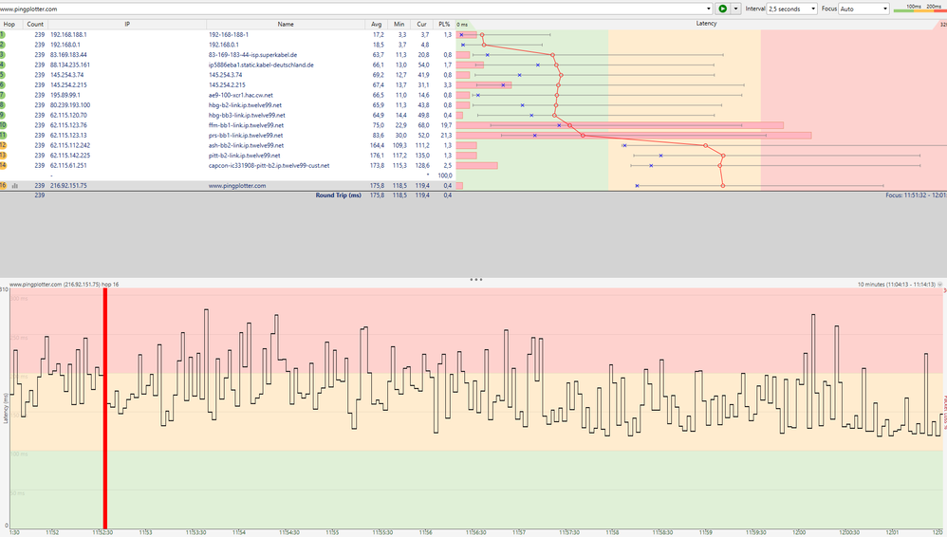
Task: Select hostname hbg-b2-link.ip.twelve99.net
Action: coord(245,105)
